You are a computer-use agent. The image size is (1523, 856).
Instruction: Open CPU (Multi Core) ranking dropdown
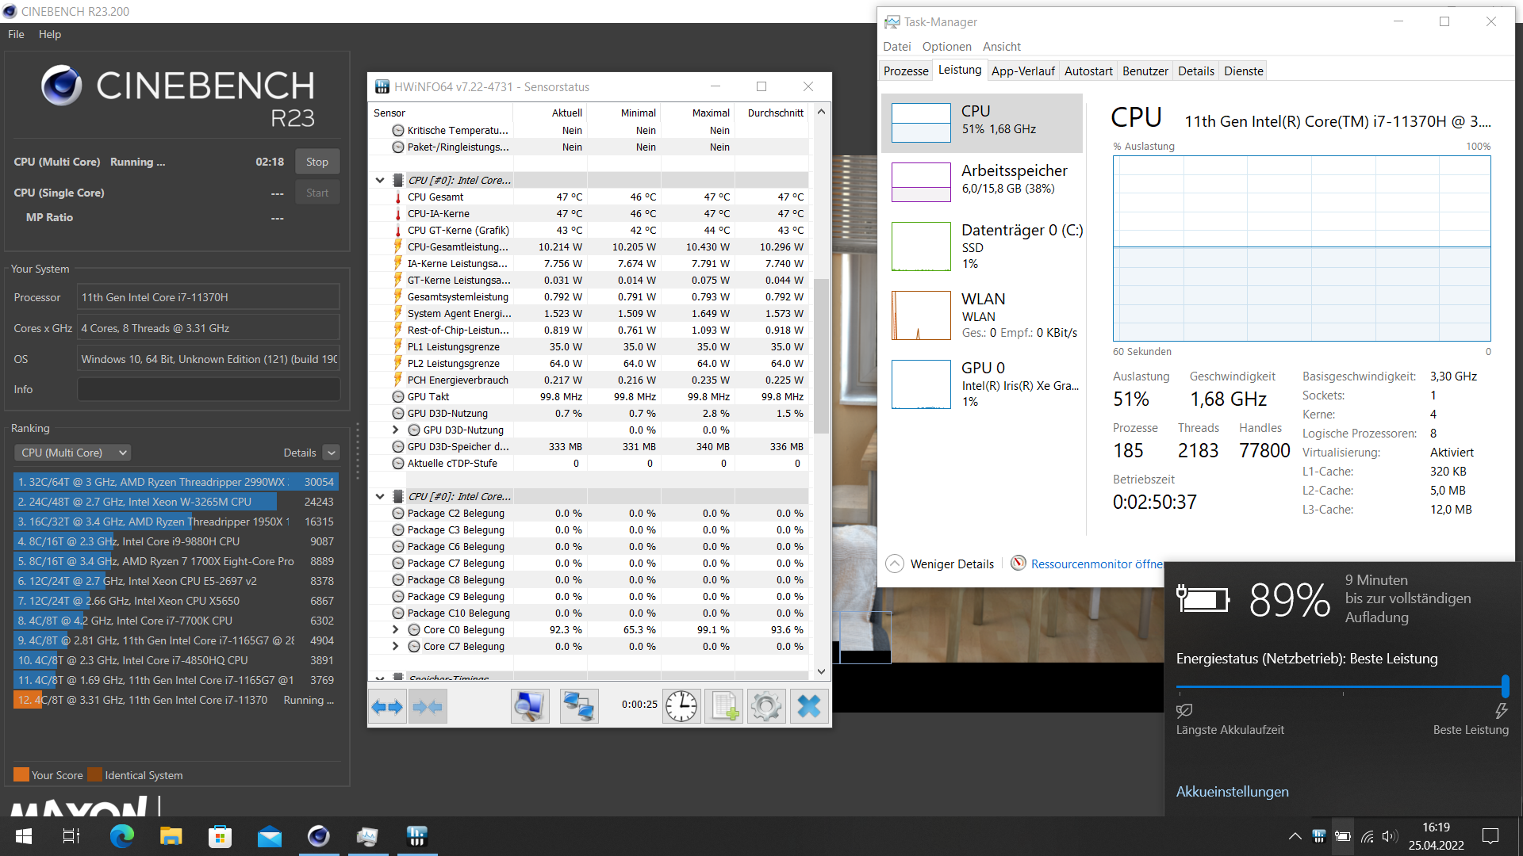72,453
